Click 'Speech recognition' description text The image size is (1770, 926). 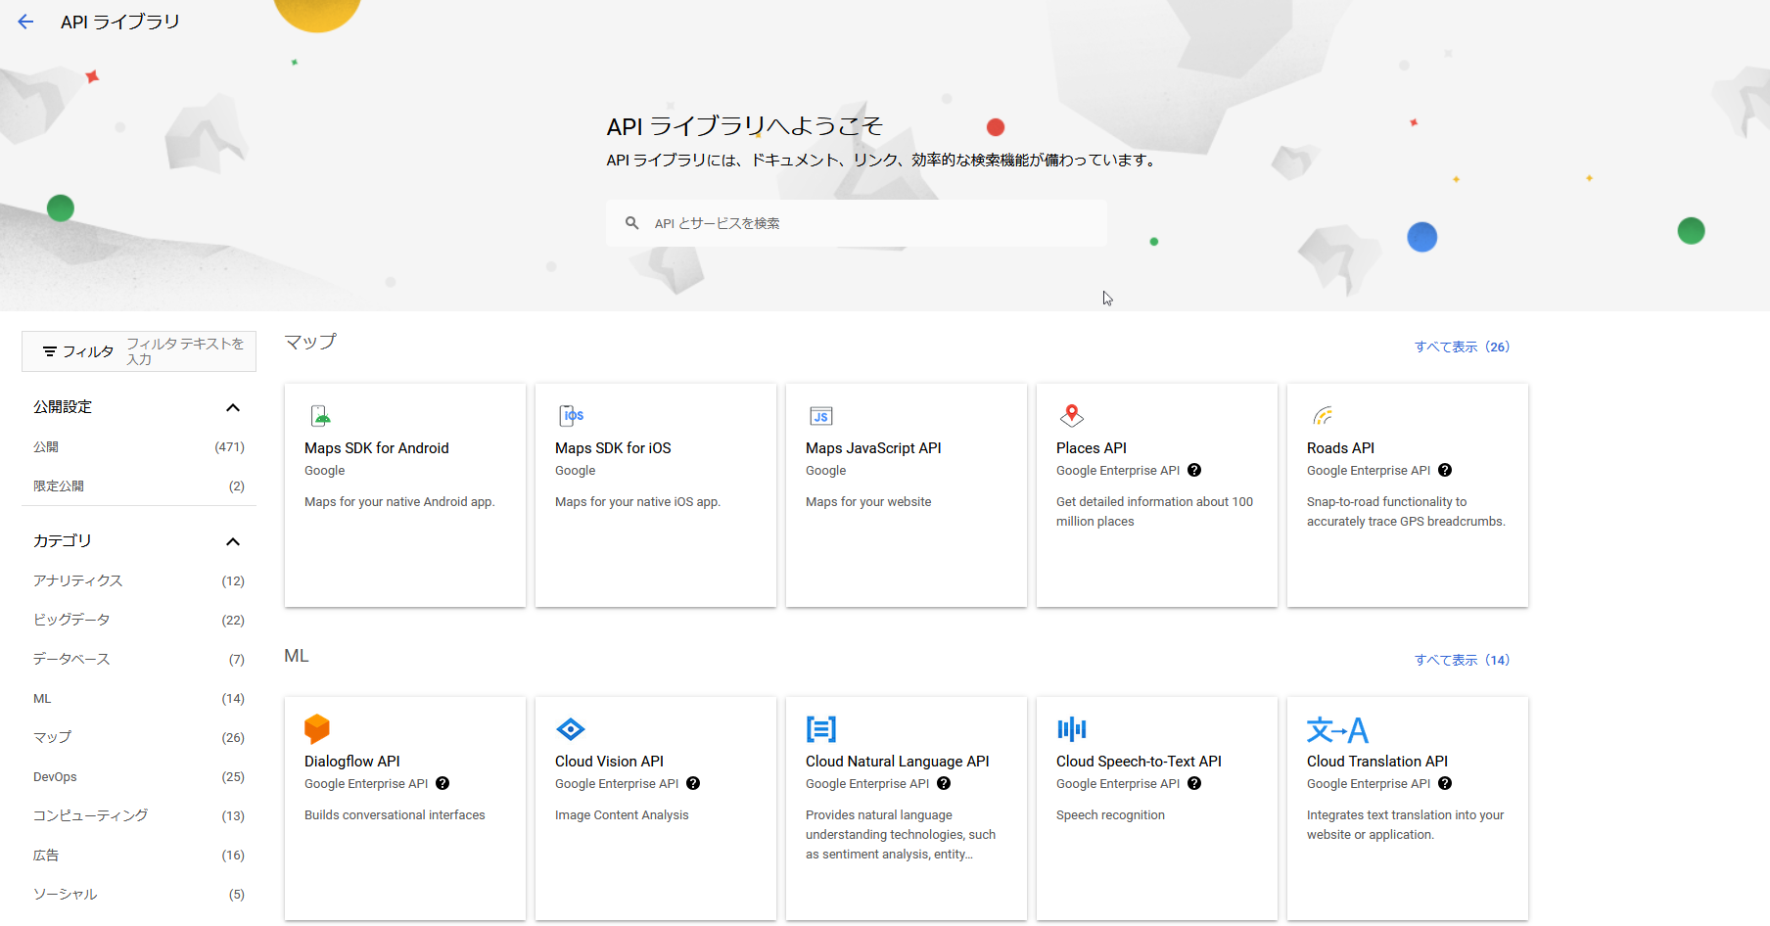tap(1110, 815)
